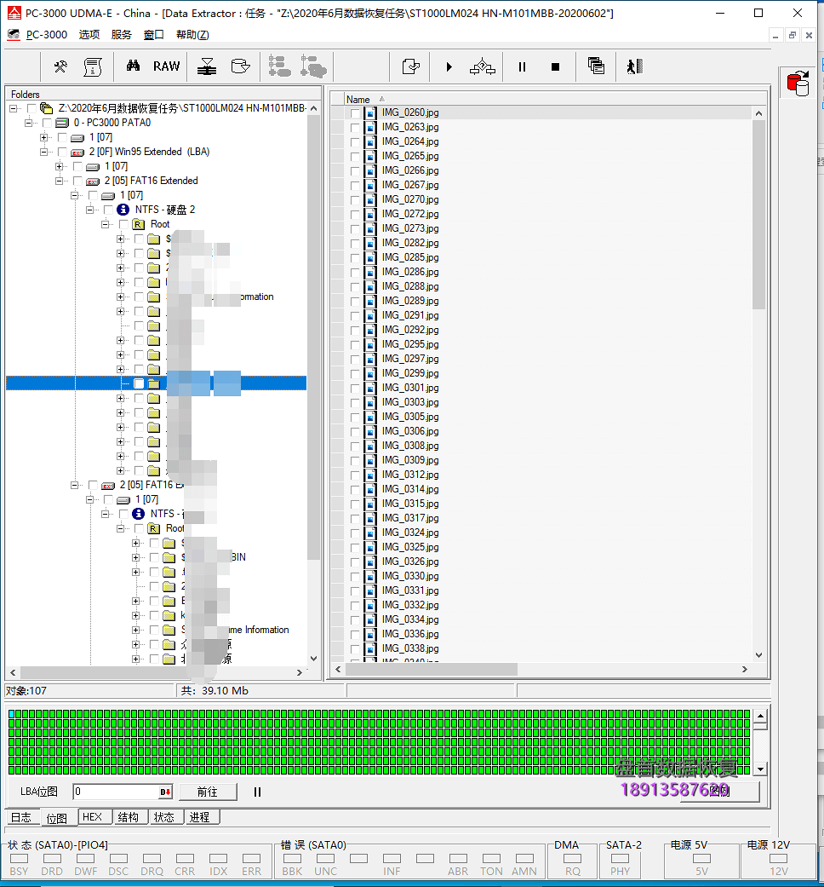Open the 服务 menu
This screenshot has height=887, width=824.
click(122, 35)
